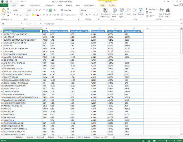This screenshot has width=183, height=142.
Task: Click the Insert Function fx icon
Action: tap(41, 24)
